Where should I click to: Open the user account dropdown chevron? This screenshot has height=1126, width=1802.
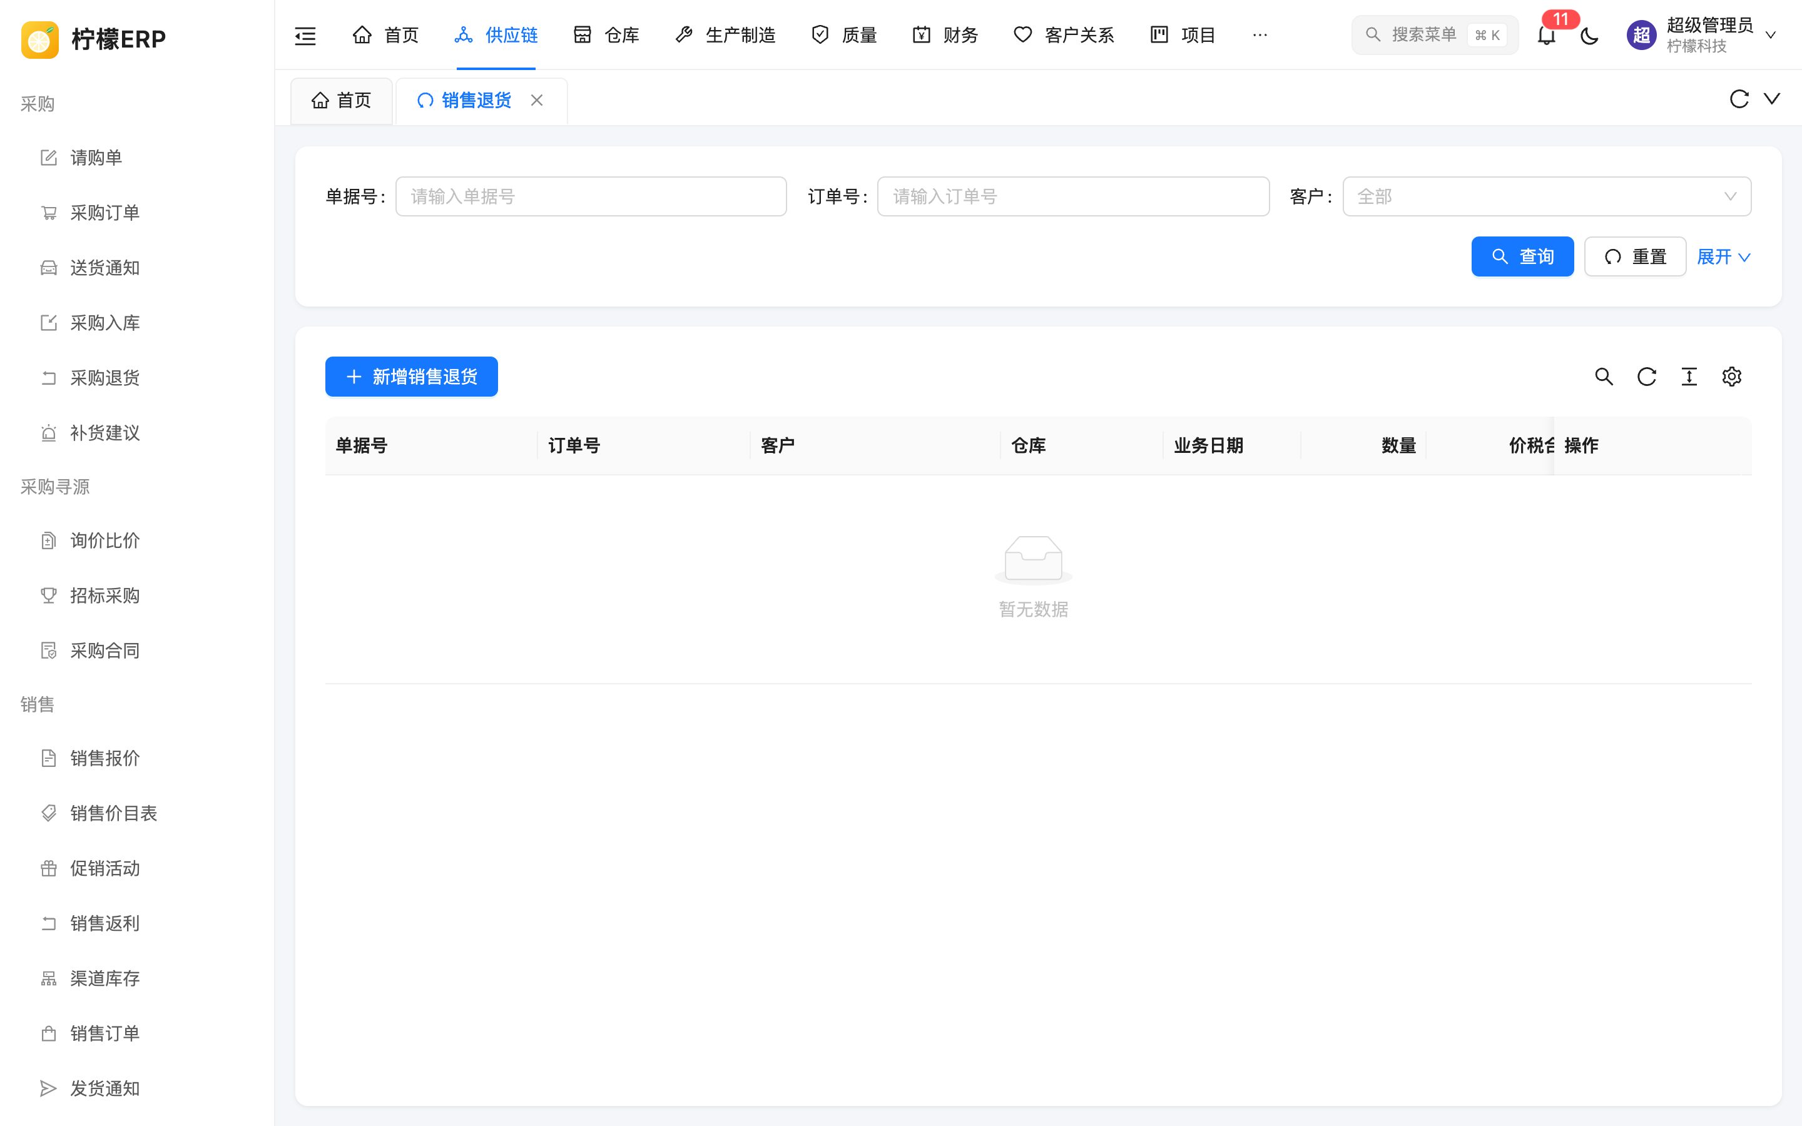point(1771,35)
